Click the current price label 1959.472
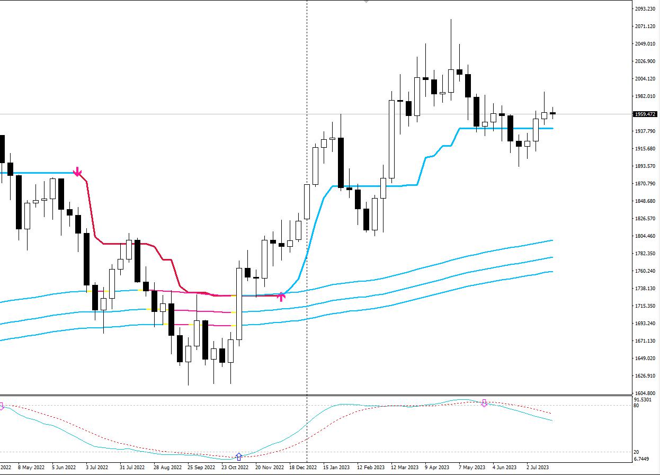Image resolution: width=660 pixels, height=475 pixels. tap(645, 114)
